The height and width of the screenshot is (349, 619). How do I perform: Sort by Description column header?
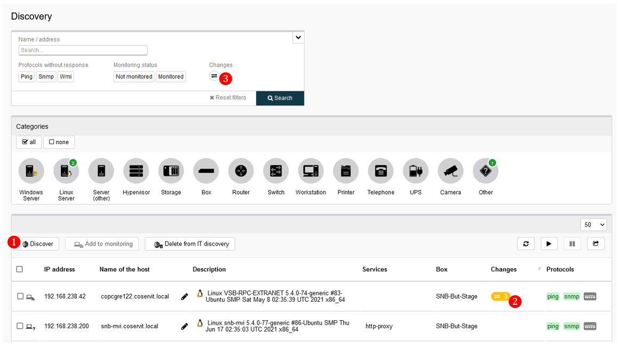pyautogui.click(x=209, y=269)
